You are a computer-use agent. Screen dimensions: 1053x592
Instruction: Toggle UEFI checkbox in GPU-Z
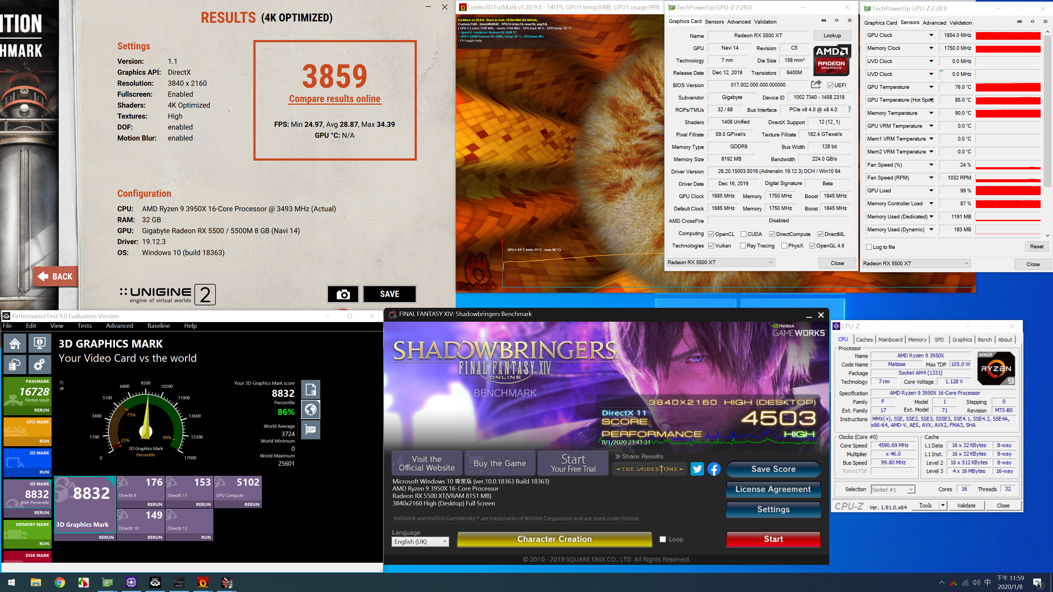830,86
